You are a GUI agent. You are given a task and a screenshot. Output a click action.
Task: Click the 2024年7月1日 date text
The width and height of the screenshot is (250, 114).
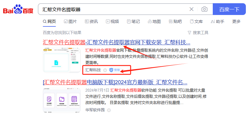[97, 90]
